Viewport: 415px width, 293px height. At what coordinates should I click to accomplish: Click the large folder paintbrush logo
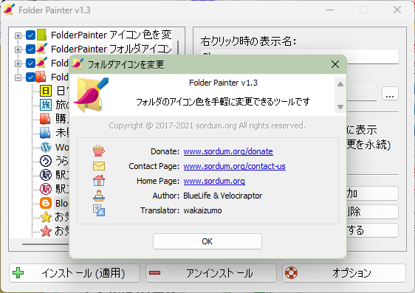[x=92, y=95]
